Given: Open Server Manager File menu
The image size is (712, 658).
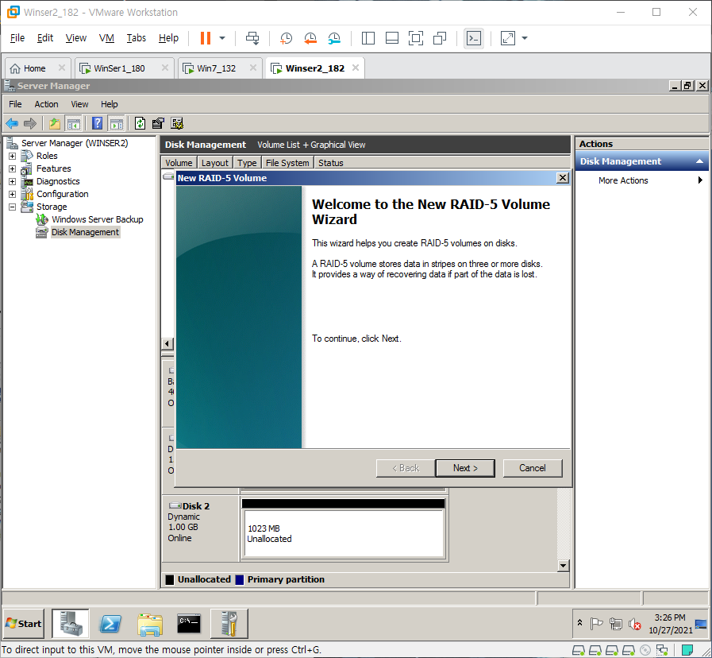Looking at the screenshot, I should (15, 104).
